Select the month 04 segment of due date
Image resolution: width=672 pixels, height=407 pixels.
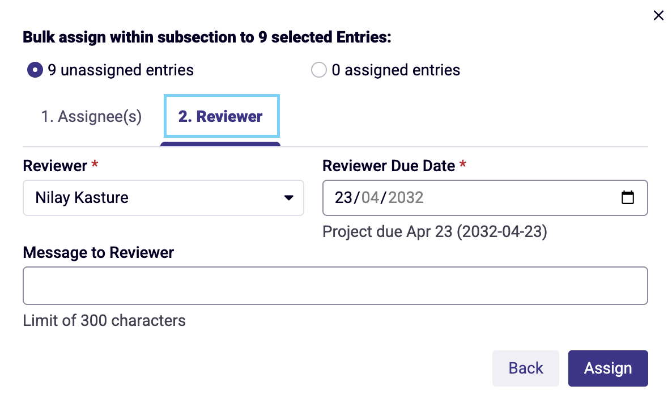[371, 198]
